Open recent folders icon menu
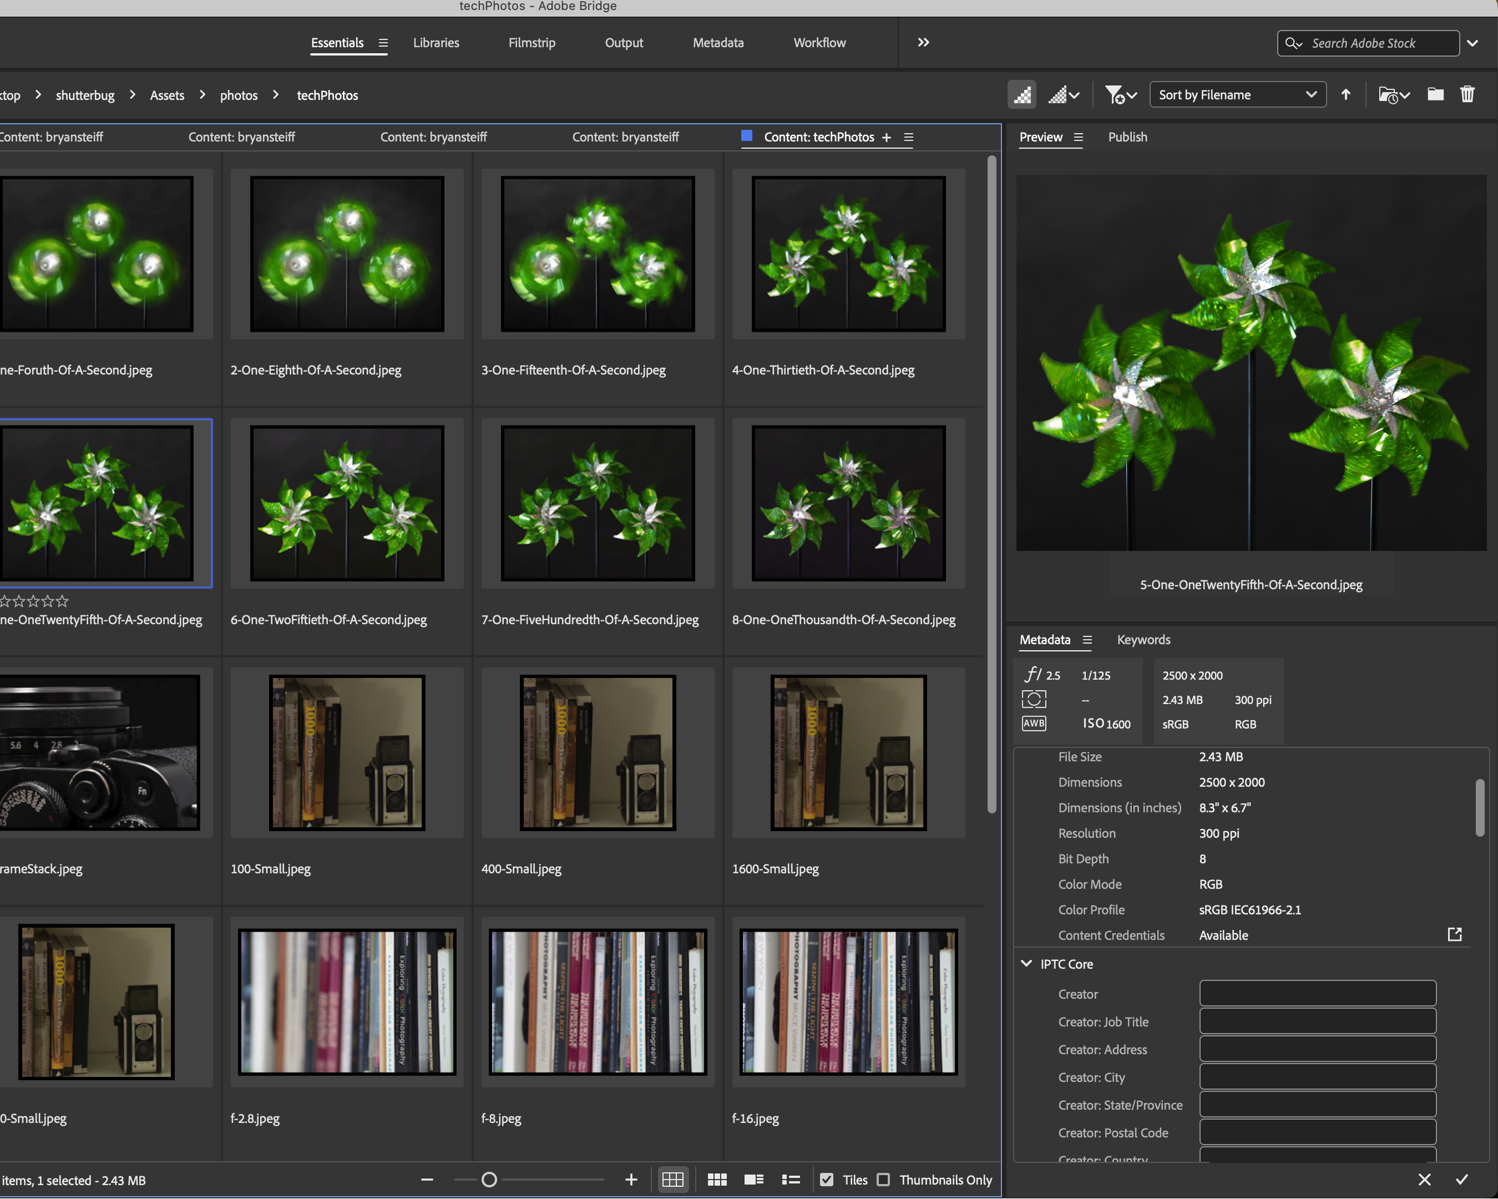 point(1393,95)
